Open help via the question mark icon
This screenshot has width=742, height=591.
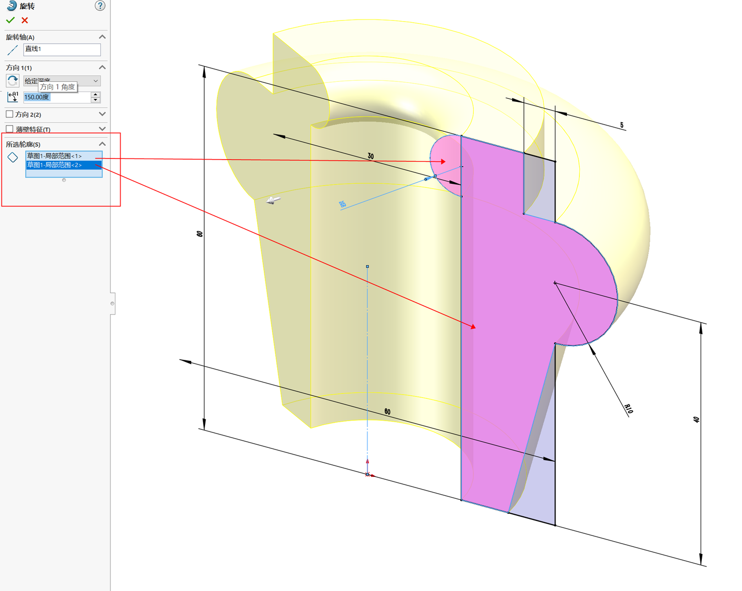tap(100, 6)
